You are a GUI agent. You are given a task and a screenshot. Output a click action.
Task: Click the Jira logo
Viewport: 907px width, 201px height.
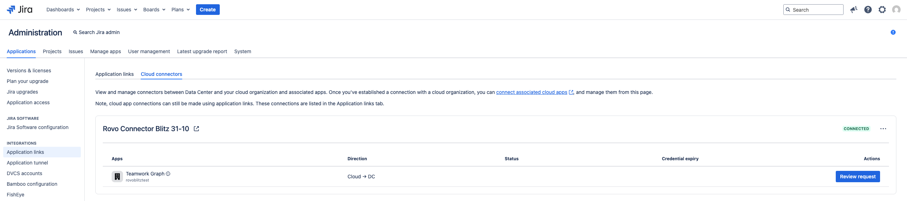tap(19, 10)
